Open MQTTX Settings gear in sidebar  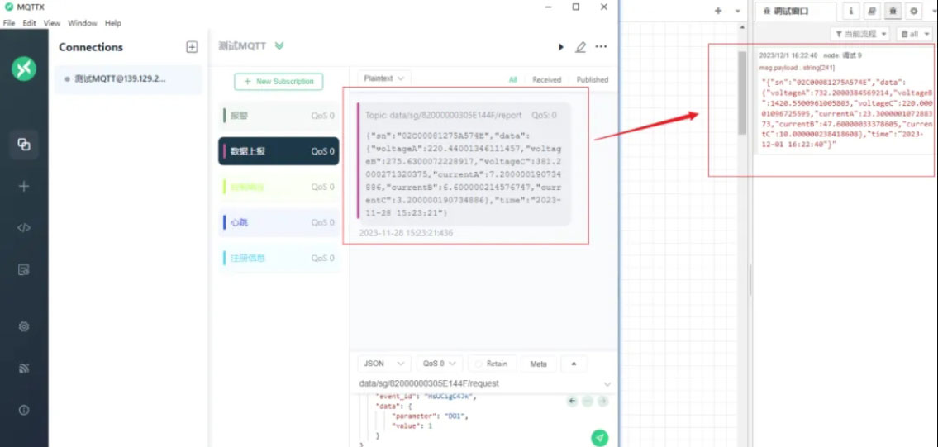(24, 326)
